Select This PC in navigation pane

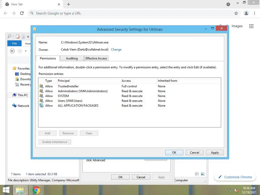[x=20, y=95]
